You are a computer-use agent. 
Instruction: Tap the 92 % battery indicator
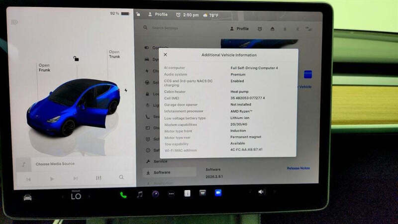click(120, 13)
